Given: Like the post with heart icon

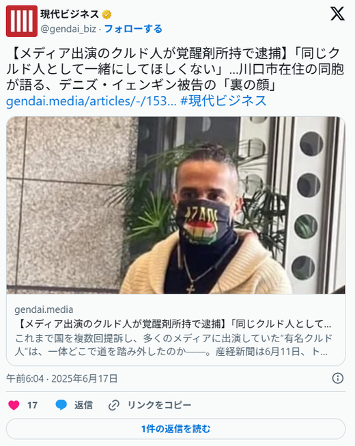Looking at the screenshot, I should pyautogui.click(x=14, y=405).
